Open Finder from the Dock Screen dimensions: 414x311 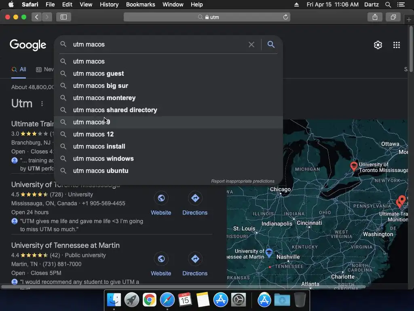(114, 300)
